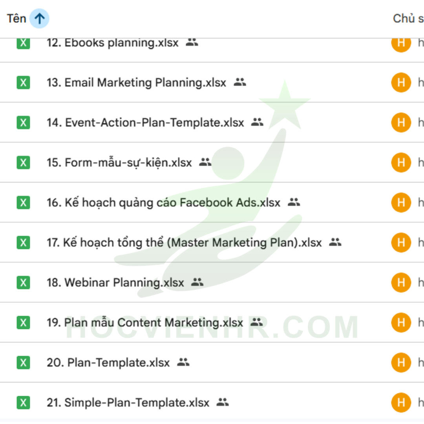The height and width of the screenshot is (424, 424).
Task: Select 21. Simple-Plan-Template.xlsx file
Action: pyautogui.click(x=128, y=403)
